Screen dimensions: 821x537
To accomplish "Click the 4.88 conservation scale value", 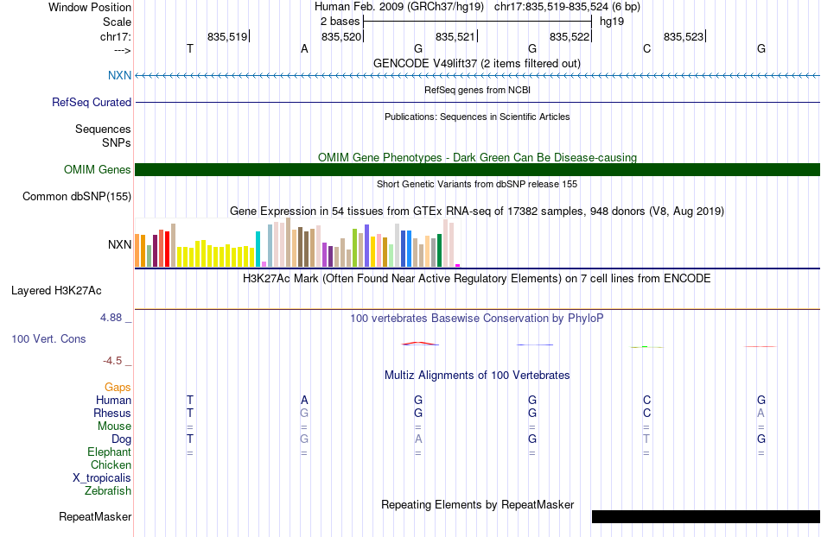I will [111, 318].
